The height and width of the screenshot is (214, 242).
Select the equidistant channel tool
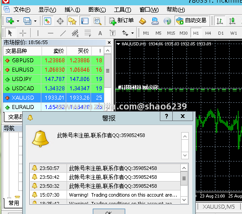75,33
